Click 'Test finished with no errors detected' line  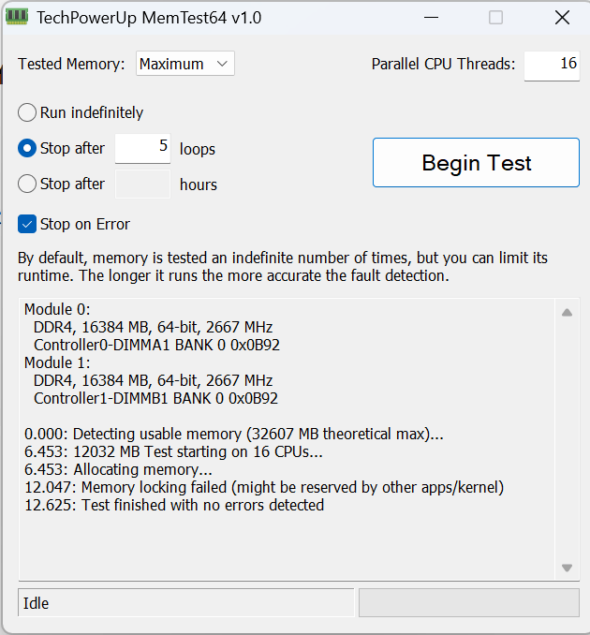pos(174,506)
